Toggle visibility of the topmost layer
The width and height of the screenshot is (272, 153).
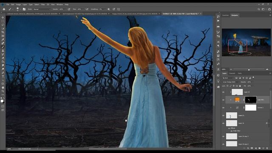(x=224, y=92)
